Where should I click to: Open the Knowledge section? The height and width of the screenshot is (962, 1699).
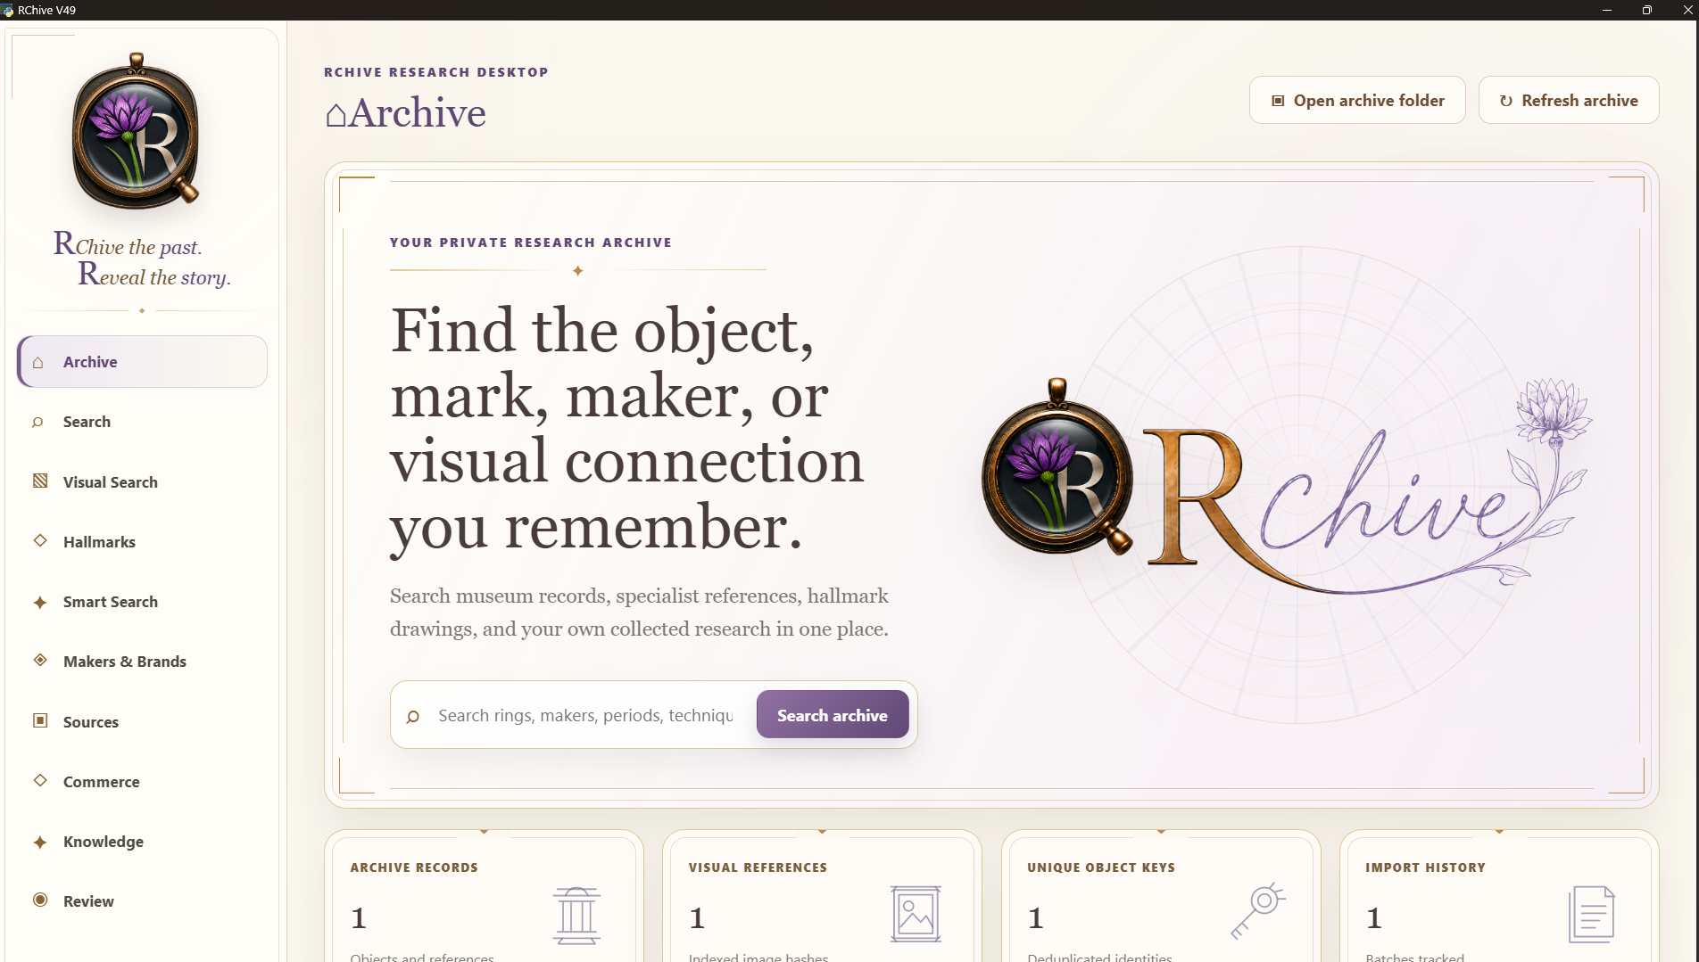pos(142,842)
